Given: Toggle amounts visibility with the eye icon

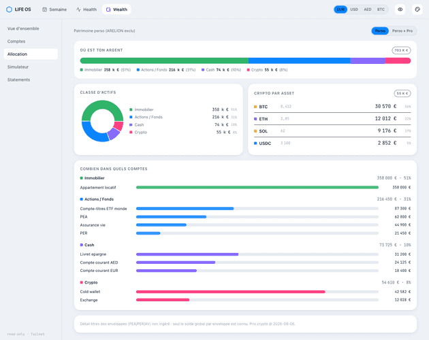Looking at the screenshot, I should coord(400,10).
